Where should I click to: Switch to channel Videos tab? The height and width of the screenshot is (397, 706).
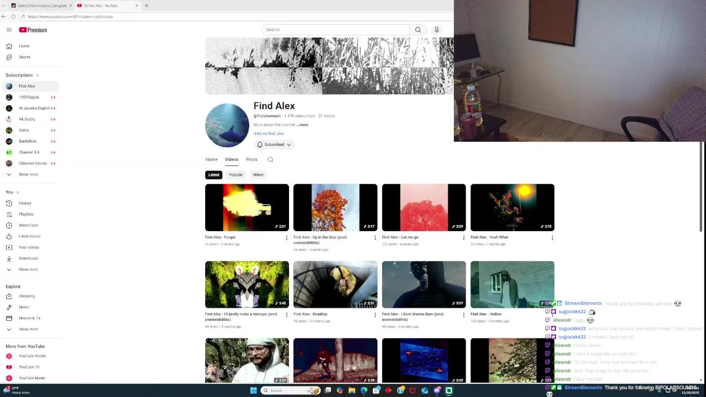(231, 159)
